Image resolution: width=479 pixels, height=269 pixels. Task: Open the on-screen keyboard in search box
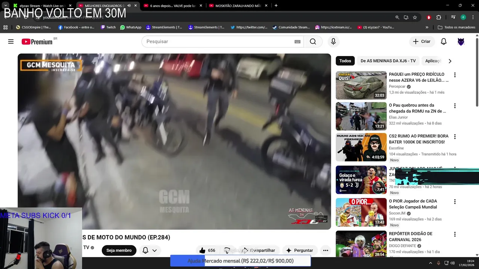tap(298, 41)
